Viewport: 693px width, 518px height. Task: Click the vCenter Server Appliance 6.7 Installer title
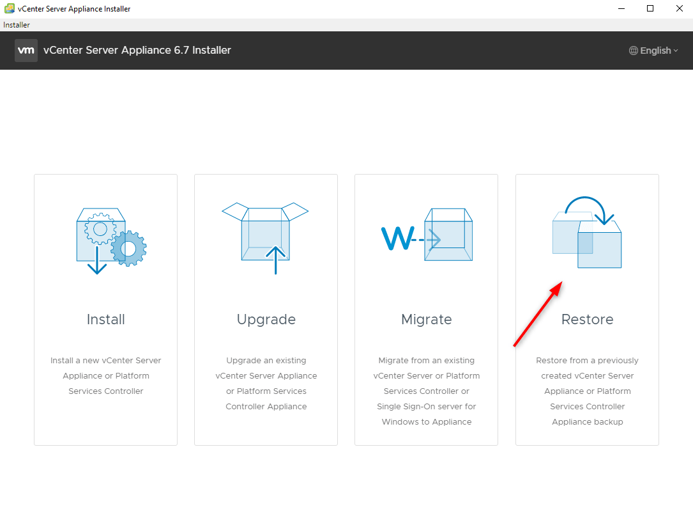pyautogui.click(x=137, y=51)
